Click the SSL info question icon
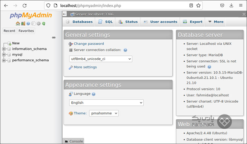Viewport: 247px width, 144px height. [x=209, y=67]
